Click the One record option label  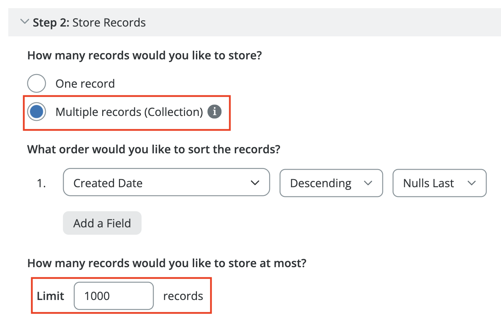coord(85,84)
